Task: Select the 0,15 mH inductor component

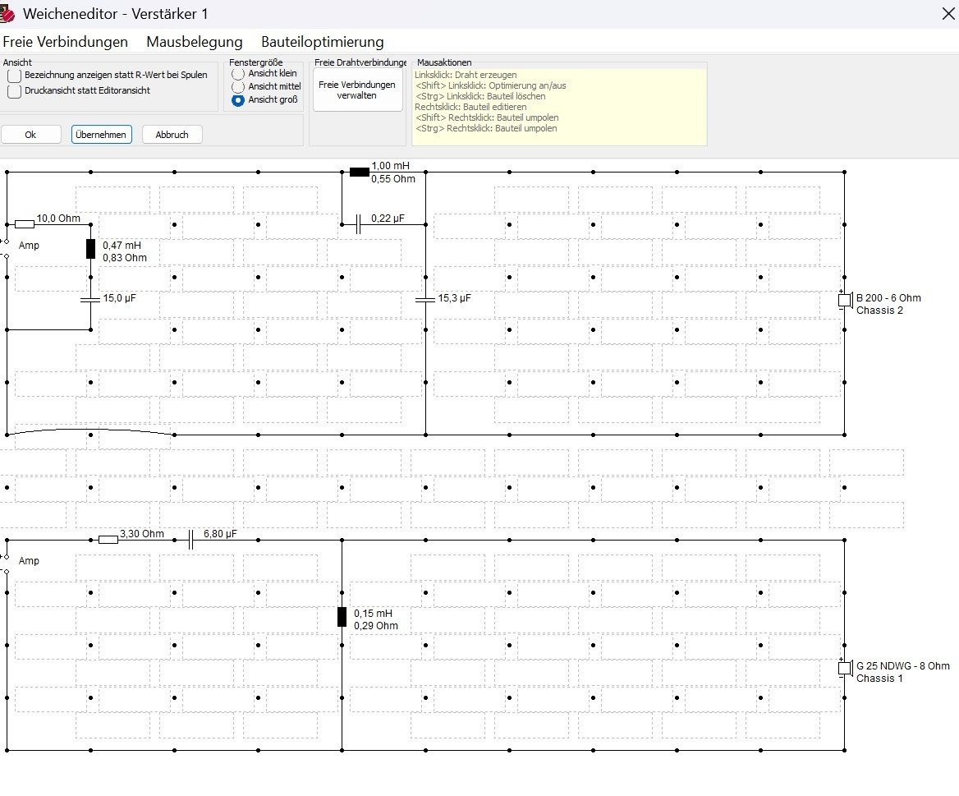Action: coord(342,617)
